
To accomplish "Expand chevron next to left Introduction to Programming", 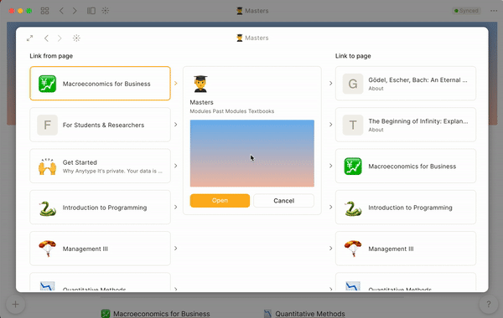I will pyautogui.click(x=176, y=208).
